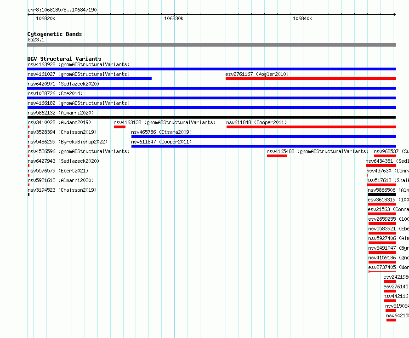
Task: Click the ruler's left end arrow
Action: 29,15
